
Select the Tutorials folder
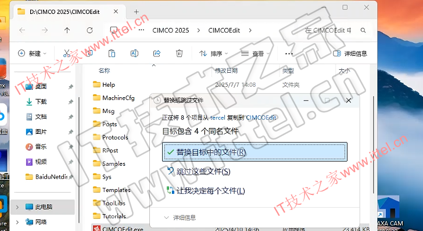click(109, 216)
